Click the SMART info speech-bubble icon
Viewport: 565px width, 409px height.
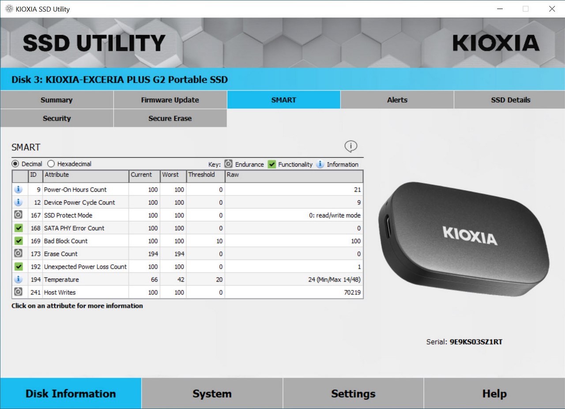click(x=350, y=146)
